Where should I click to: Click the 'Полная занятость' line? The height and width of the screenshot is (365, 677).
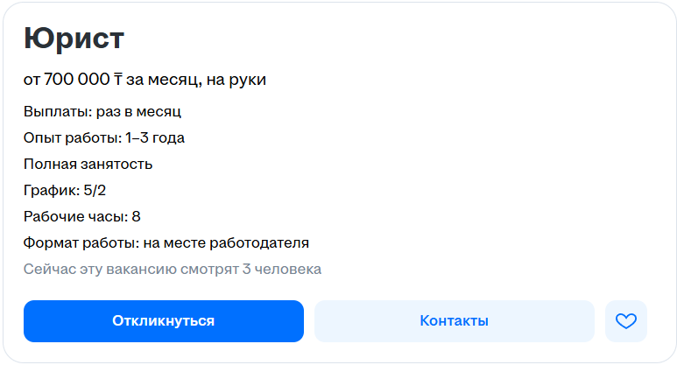[88, 165]
